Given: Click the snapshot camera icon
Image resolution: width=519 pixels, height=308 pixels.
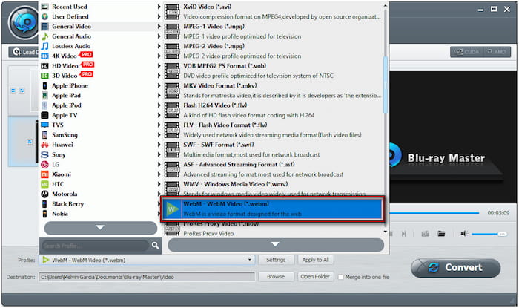Looking at the screenshot, I should (x=426, y=234).
